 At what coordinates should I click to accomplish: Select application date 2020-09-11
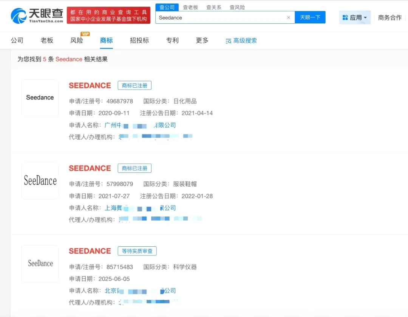pos(114,113)
